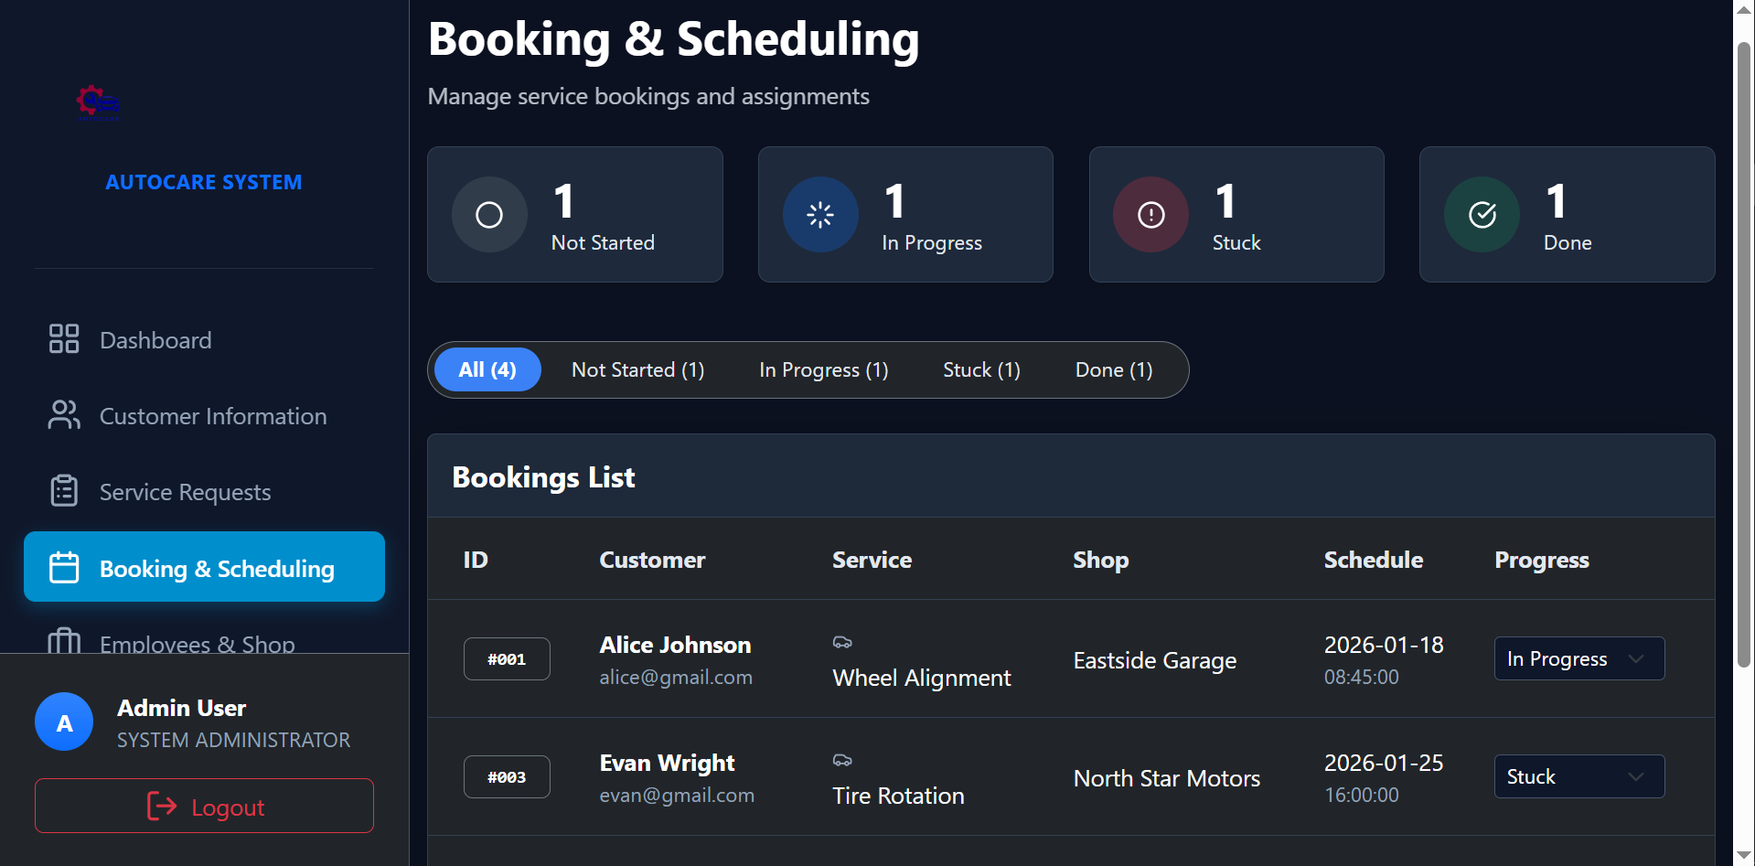The width and height of the screenshot is (1755, 866).
Task: Click evan@gmail.com email
Action: click(677, 796)
